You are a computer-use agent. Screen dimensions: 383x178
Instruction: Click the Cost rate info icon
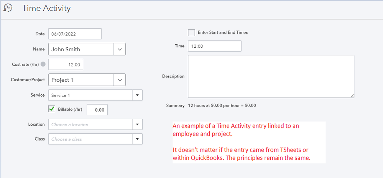(x=43, y=65)
